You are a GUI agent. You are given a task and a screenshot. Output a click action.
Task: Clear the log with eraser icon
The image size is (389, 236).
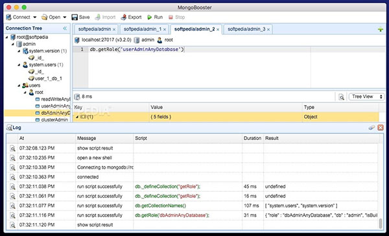371,128
